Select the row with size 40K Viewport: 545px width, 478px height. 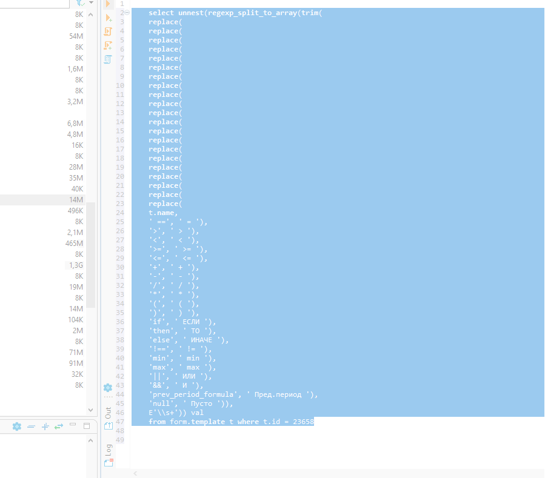(x=42, y=188)
